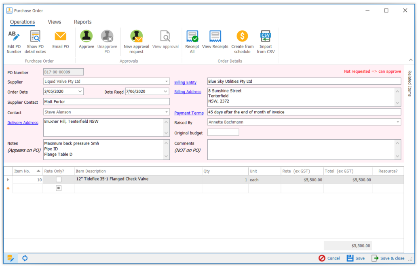Viewport: 418px width, 266px height.
Task: Click the PO Number field
Action: (x=63, y=72)
